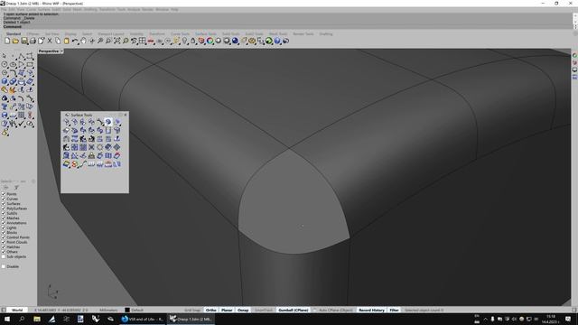Open the File menu
This screenshot has height=325, width=578.
coord(4,10)
